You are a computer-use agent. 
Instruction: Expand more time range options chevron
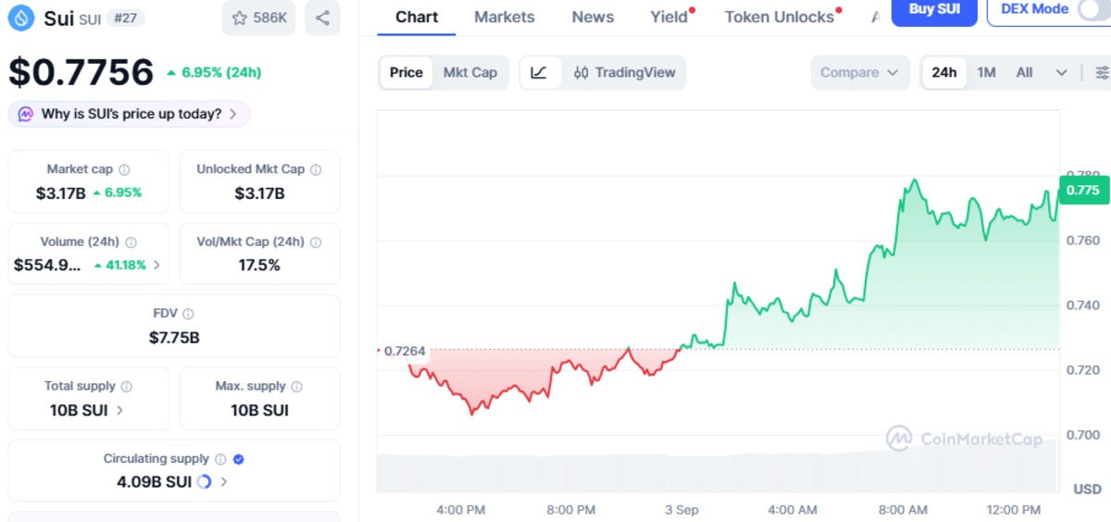(1061, 72)
